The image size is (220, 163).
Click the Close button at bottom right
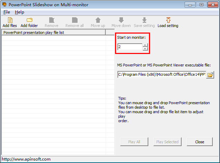coord(200,142)
